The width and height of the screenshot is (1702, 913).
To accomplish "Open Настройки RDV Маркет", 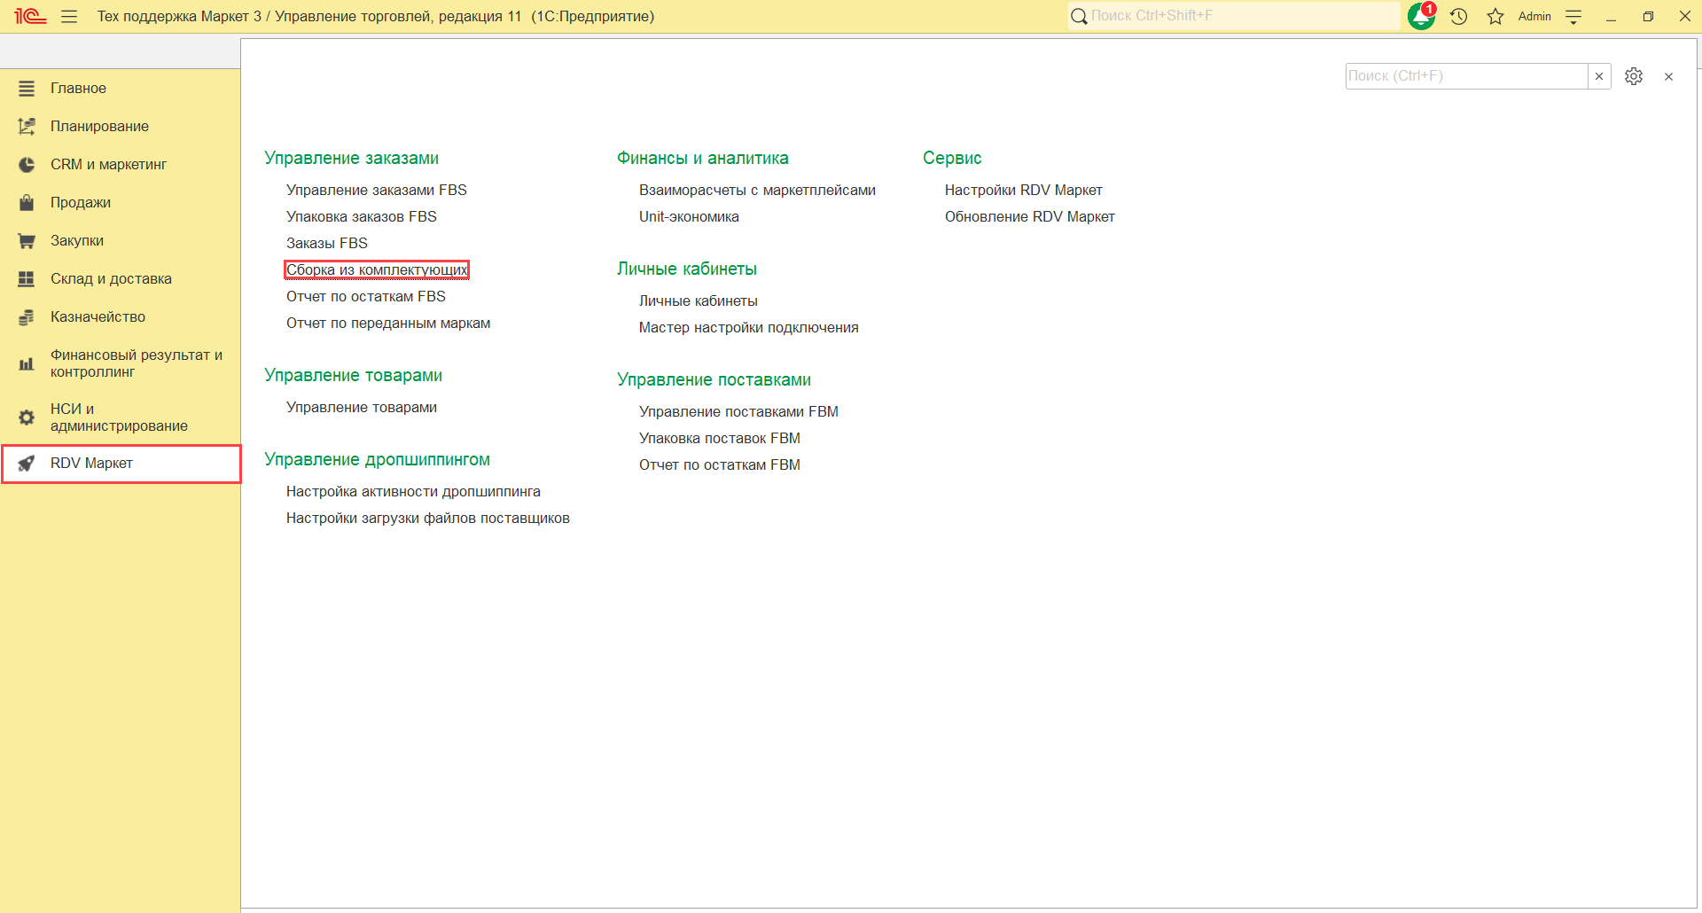I will click(x=1024, y=191).
